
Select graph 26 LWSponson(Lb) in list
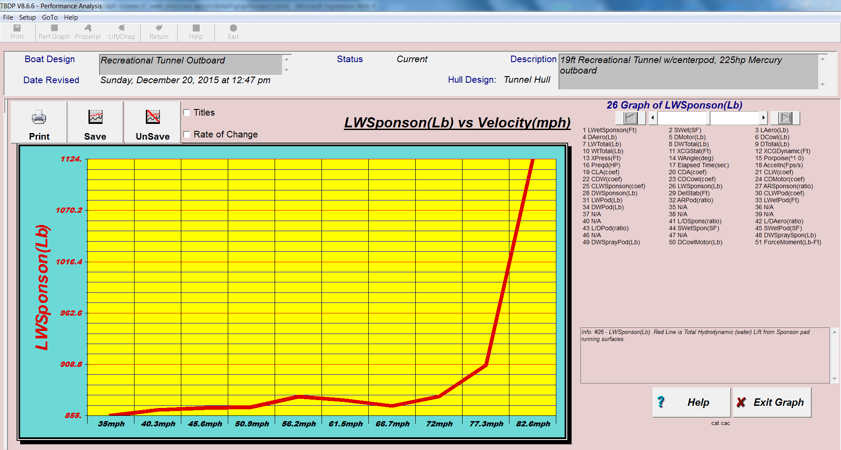695,186
